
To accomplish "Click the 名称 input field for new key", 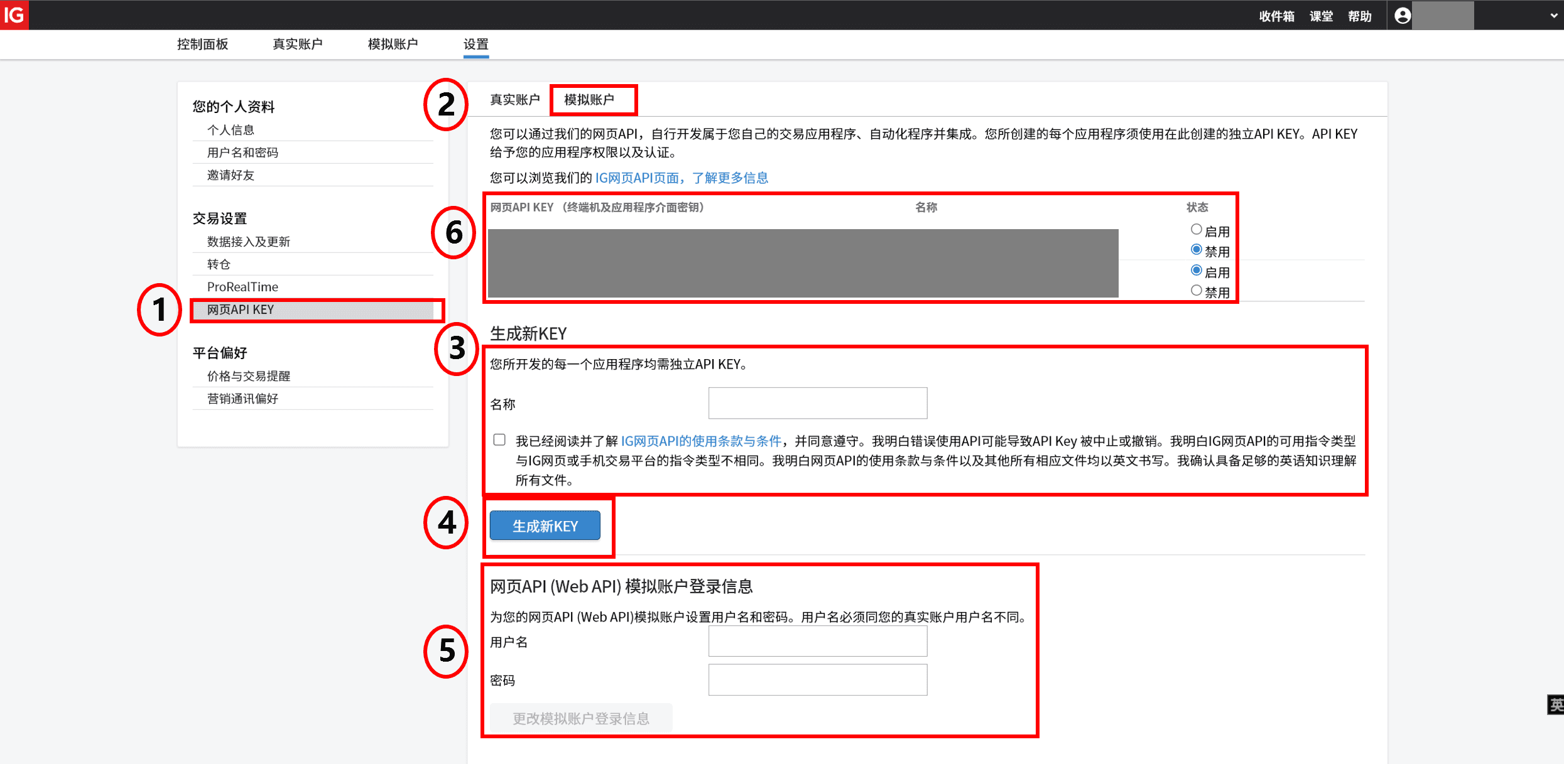I will [817, 403].
